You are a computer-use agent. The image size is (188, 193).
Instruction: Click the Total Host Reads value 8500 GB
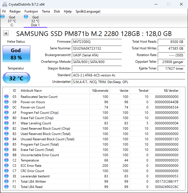171,42
